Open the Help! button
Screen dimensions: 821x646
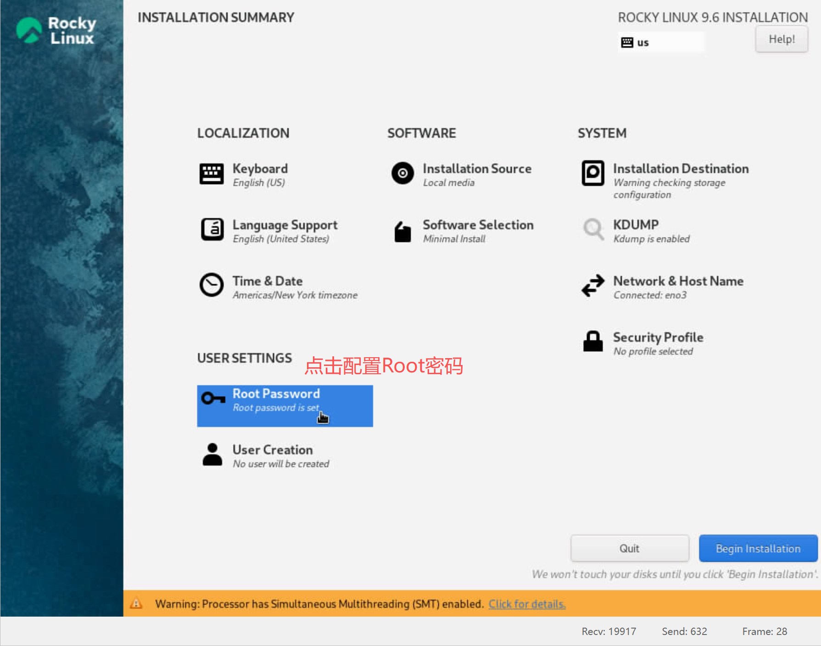(x=781, y=39)
